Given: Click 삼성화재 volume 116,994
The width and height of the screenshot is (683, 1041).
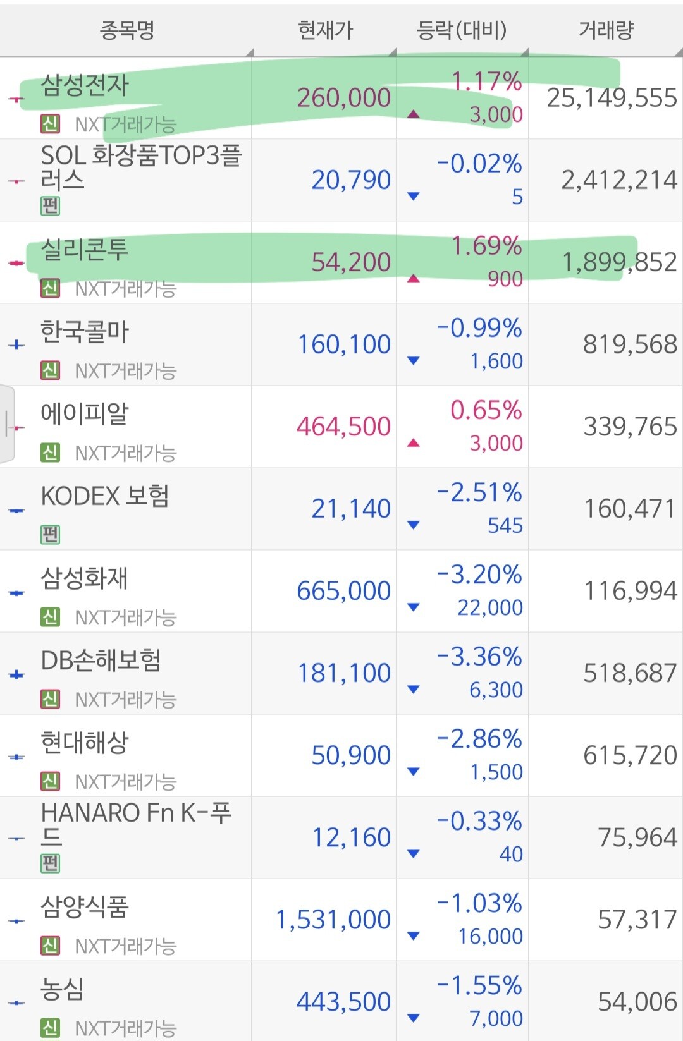Looking at the screenshot, I should tap(631, 591).
